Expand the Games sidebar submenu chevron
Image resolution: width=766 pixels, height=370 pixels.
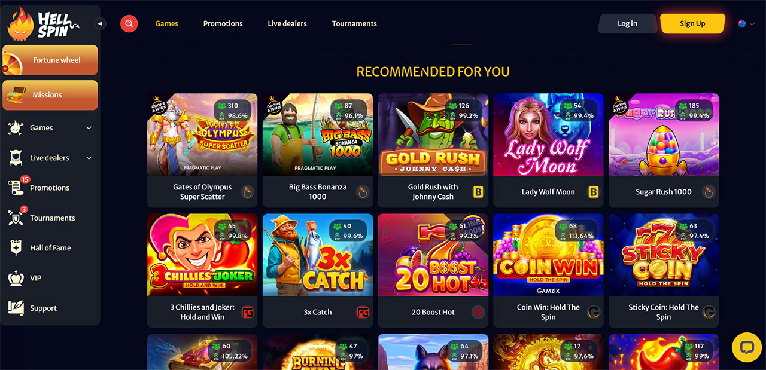89,128
